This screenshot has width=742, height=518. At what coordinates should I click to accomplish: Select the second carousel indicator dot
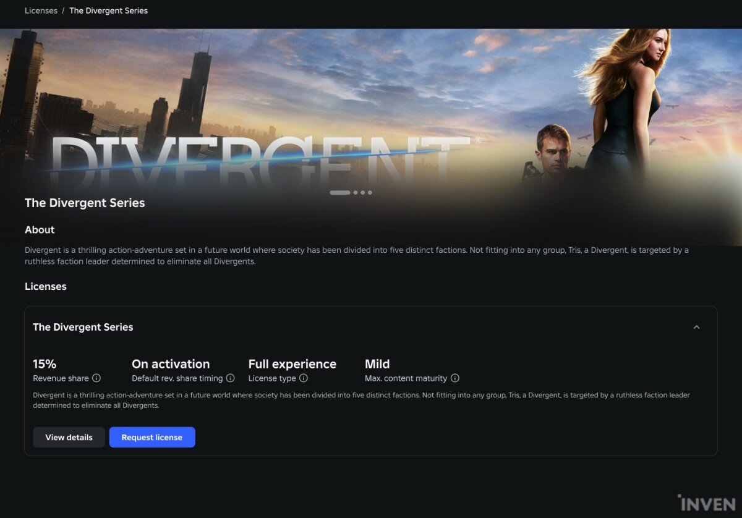point(356,193)
